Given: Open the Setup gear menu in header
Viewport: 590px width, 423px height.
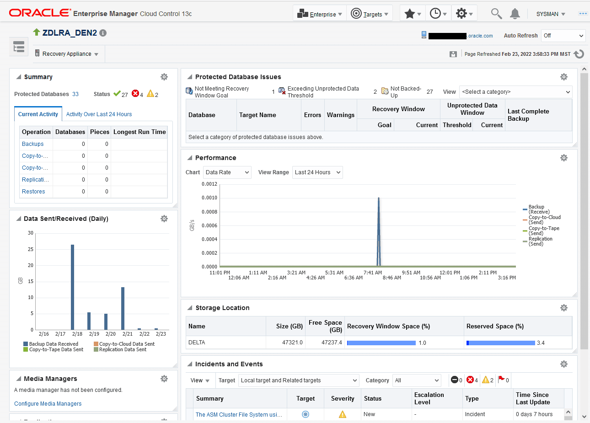Looking at the screenshot, I should point(464,14).
